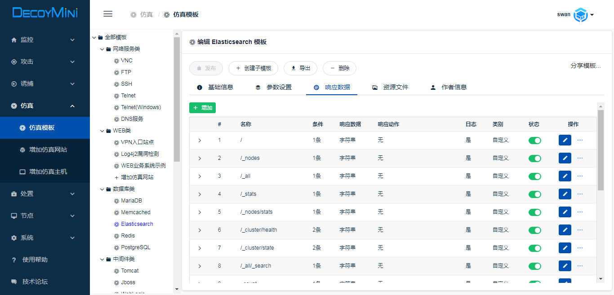Open more options ellipsis for the / row

point(580,140)
